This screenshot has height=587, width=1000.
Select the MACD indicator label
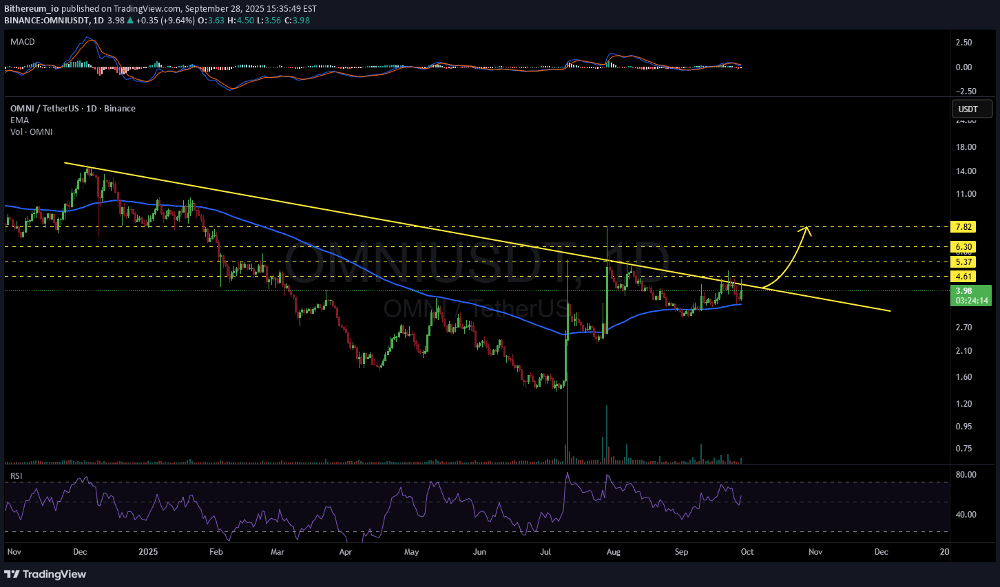click(23, 42)
